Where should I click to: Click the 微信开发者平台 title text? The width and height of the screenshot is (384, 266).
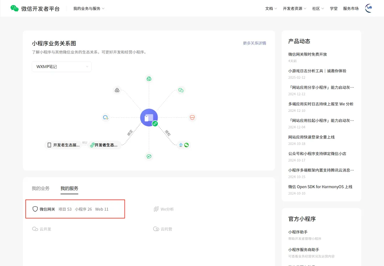click(41, 9)
